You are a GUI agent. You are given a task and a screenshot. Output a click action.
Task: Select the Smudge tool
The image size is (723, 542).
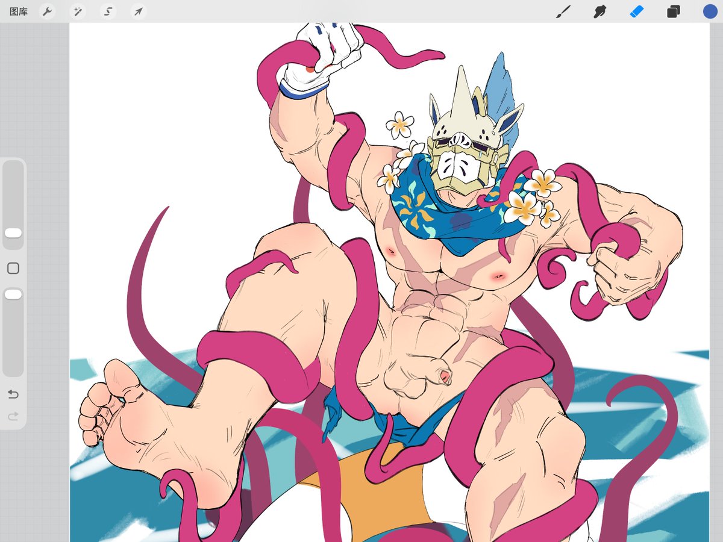[599, 11]
